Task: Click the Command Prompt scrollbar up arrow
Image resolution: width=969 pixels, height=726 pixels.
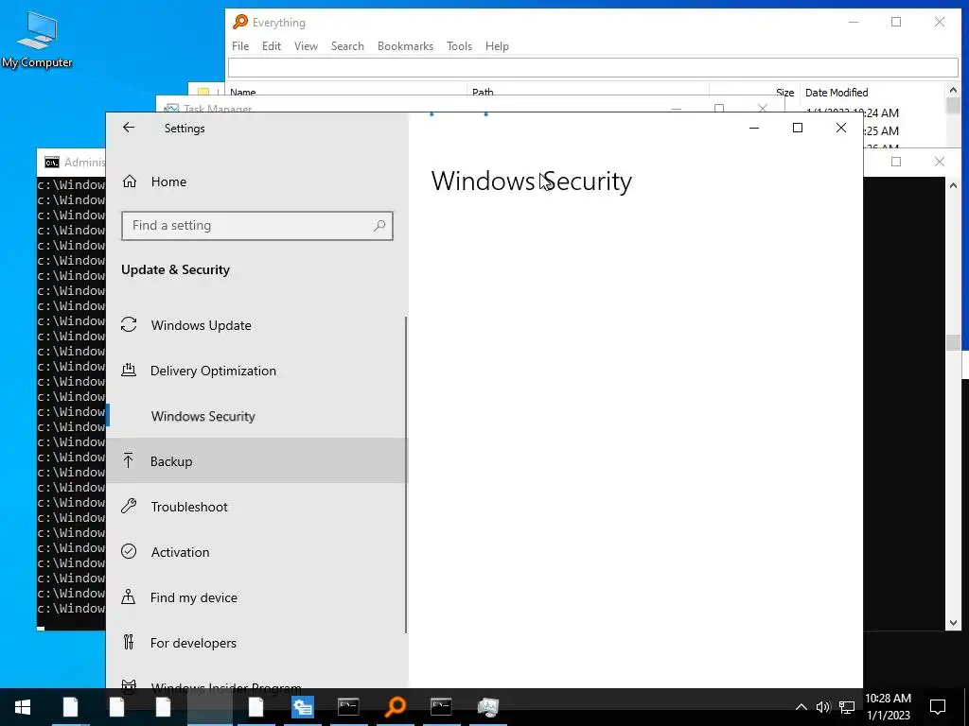Action: tap(953, 184)
